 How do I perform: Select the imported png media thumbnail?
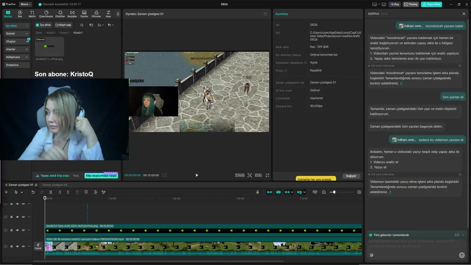click(49, 46)
